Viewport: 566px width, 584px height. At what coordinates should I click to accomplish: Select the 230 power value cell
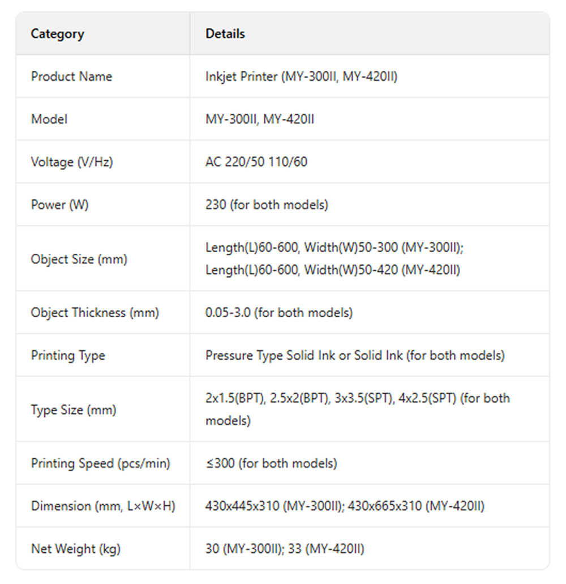(267, 204)
